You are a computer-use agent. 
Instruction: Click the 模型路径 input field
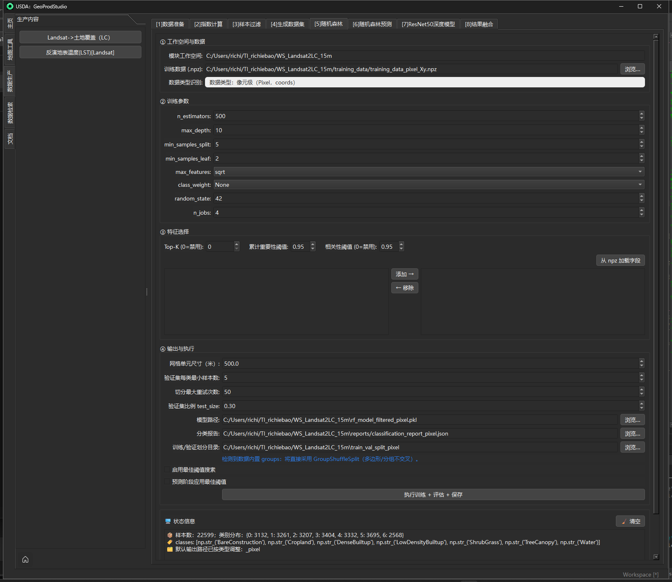click(419, 420)
